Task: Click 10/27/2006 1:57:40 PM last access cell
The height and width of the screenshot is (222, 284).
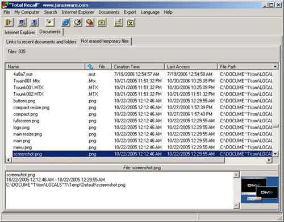Action: click(x=190, y=114)
